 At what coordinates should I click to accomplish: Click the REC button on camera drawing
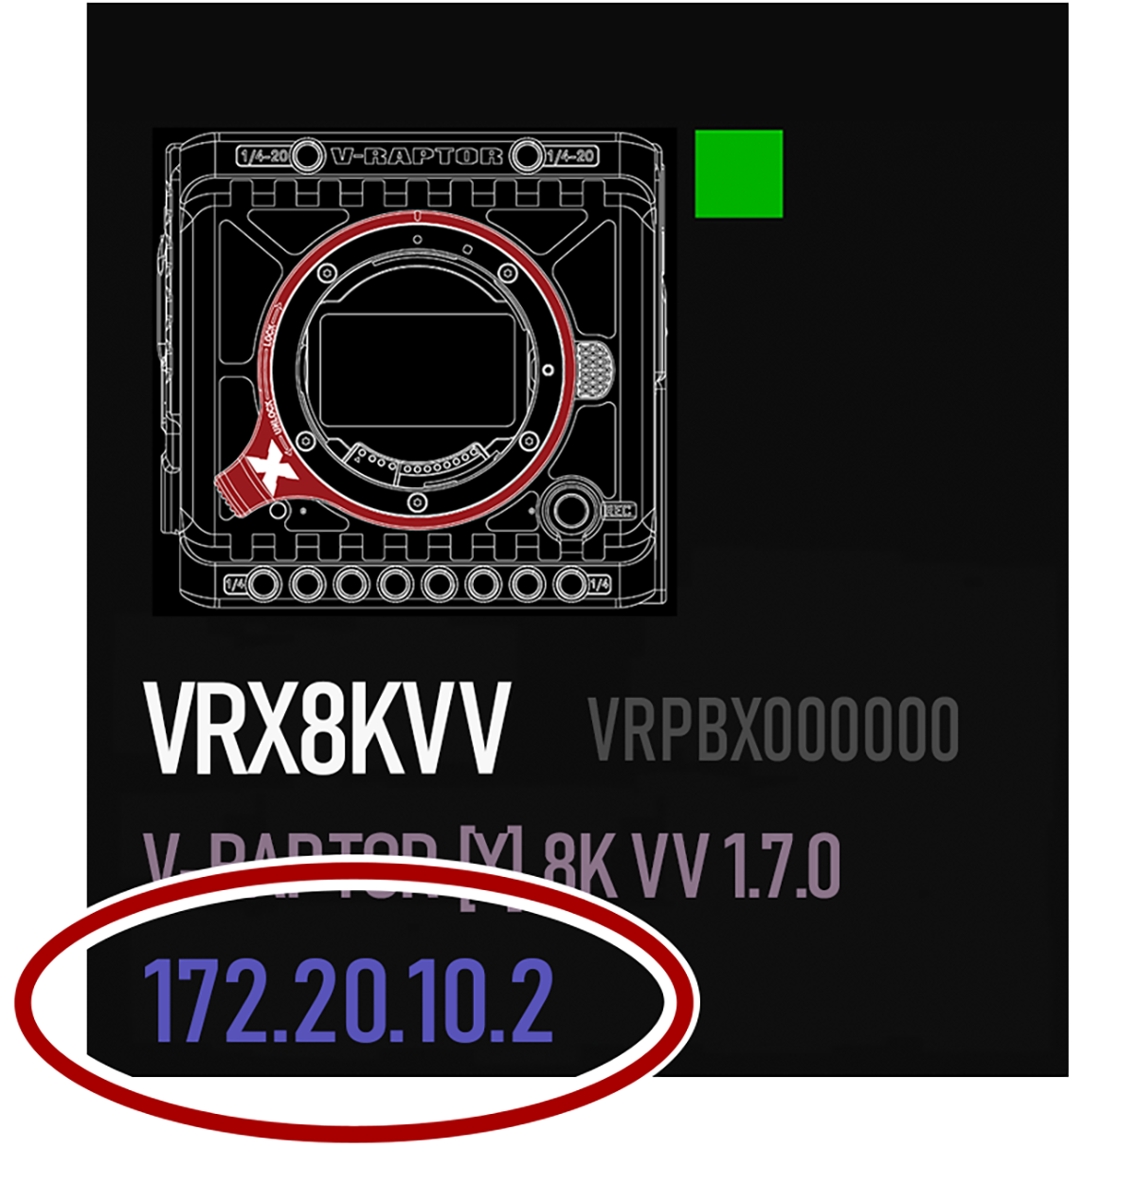click(619, 511)
